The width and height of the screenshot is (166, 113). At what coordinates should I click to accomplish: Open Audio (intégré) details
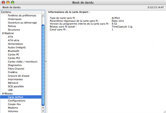pos(17,48)
